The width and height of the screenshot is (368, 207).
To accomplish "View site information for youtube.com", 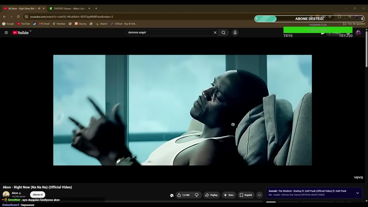I will tap(26, 17).
